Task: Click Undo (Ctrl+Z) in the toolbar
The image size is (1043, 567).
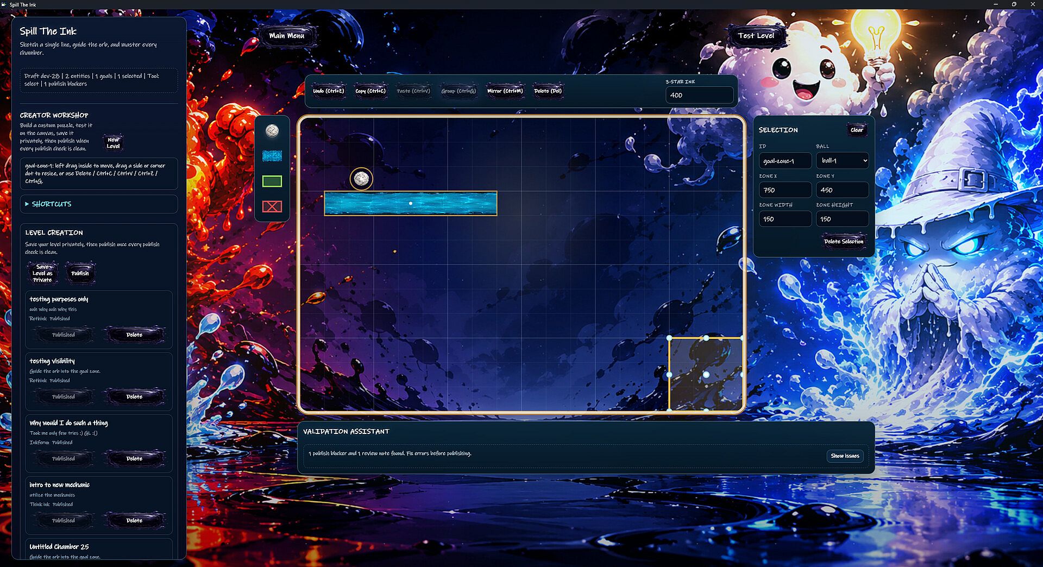Action: click(x=329, y=91)
